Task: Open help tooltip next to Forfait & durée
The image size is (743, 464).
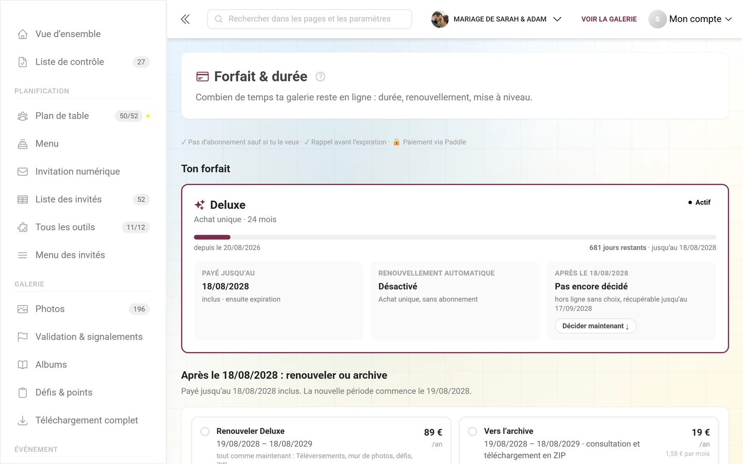Action: pyautogui.click(x=320, y=77)
